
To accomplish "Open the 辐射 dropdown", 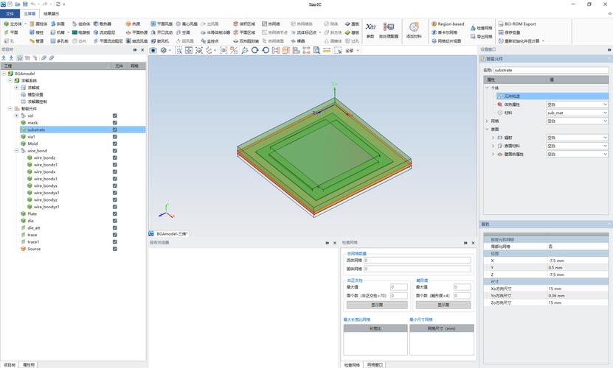I will [577, 138].
